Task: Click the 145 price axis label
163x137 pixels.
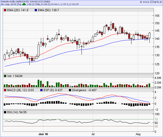Action: tap(157, 31)
